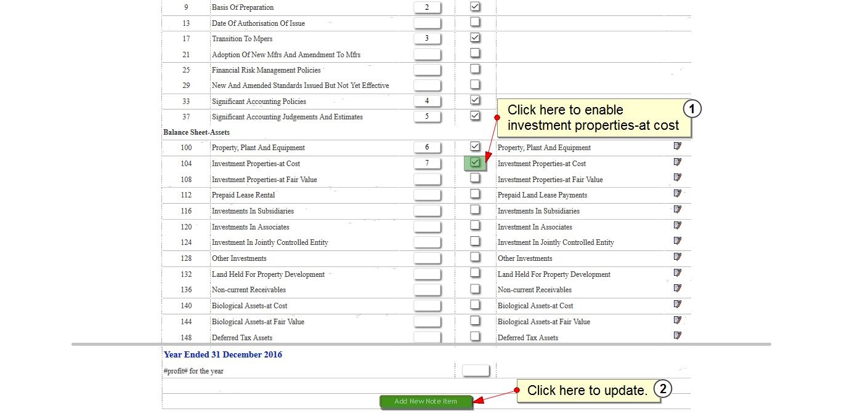Click edit icon for Property, Plant And Equipment

pos(678,146)
